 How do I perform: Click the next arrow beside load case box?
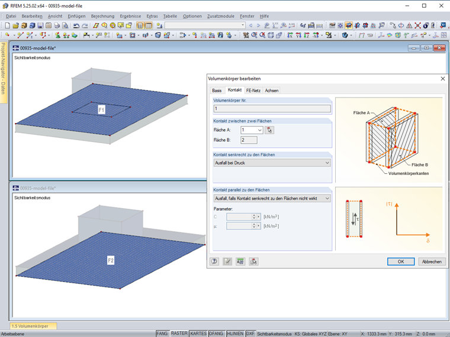pyautogui.click(x=258, y=26)
